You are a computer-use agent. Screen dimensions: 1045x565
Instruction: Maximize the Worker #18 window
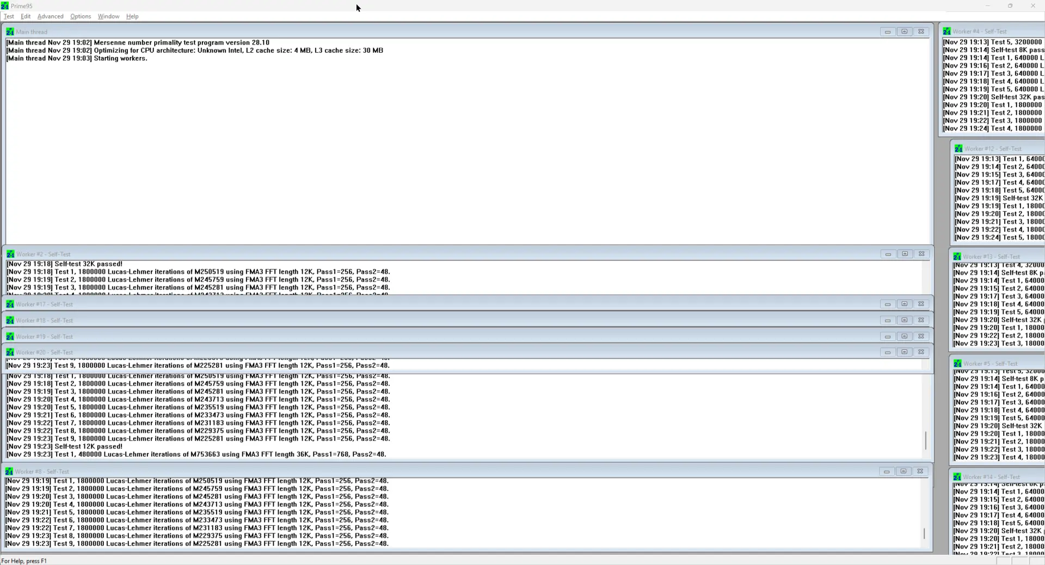905,321
